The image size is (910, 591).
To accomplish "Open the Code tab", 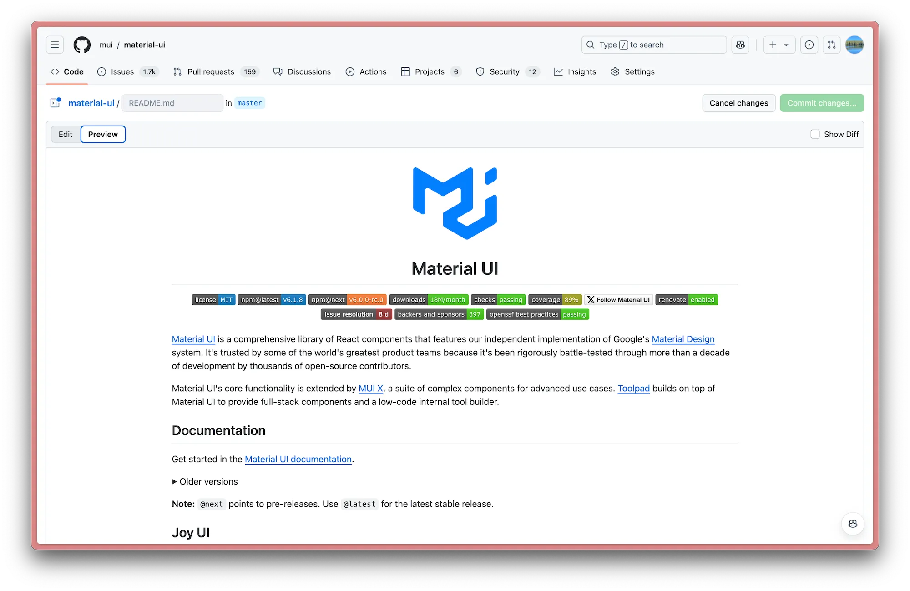I will [x=67, y=71].
